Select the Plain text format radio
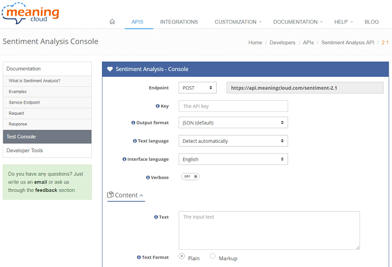The height and width of the screenshot is (267, 392). click(182, 256)
